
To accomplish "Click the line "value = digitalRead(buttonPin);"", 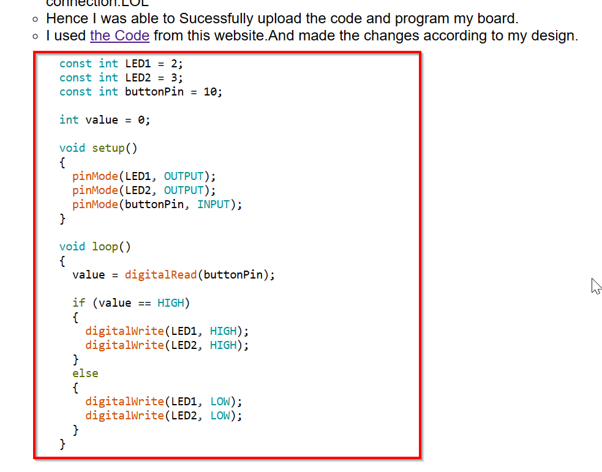I will pos(173,275).
